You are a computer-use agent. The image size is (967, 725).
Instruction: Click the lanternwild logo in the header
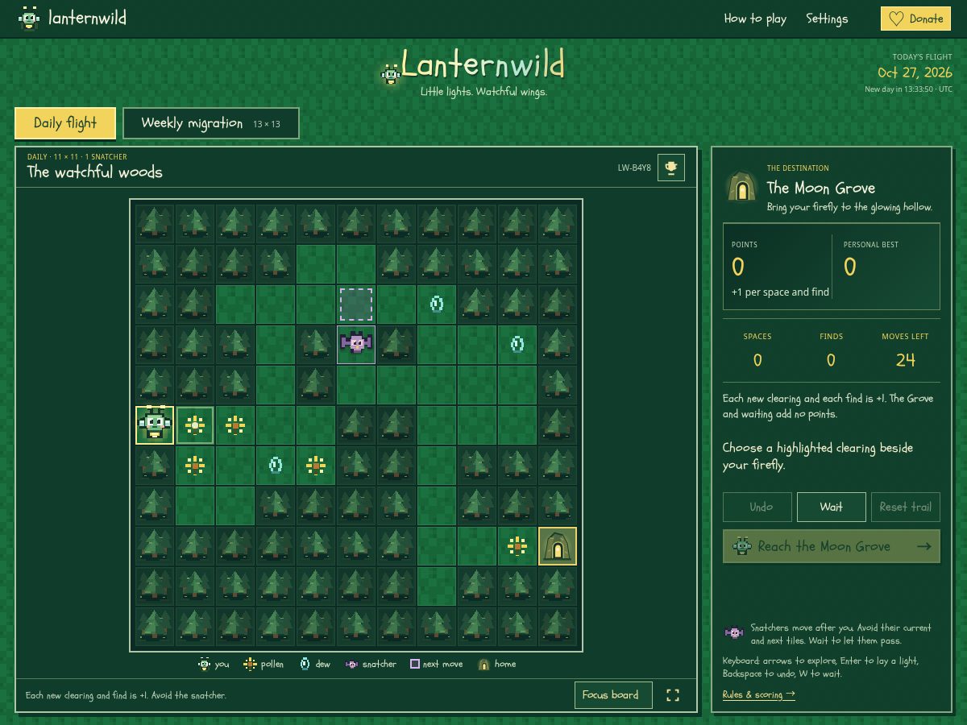click(x=72, y=18)
